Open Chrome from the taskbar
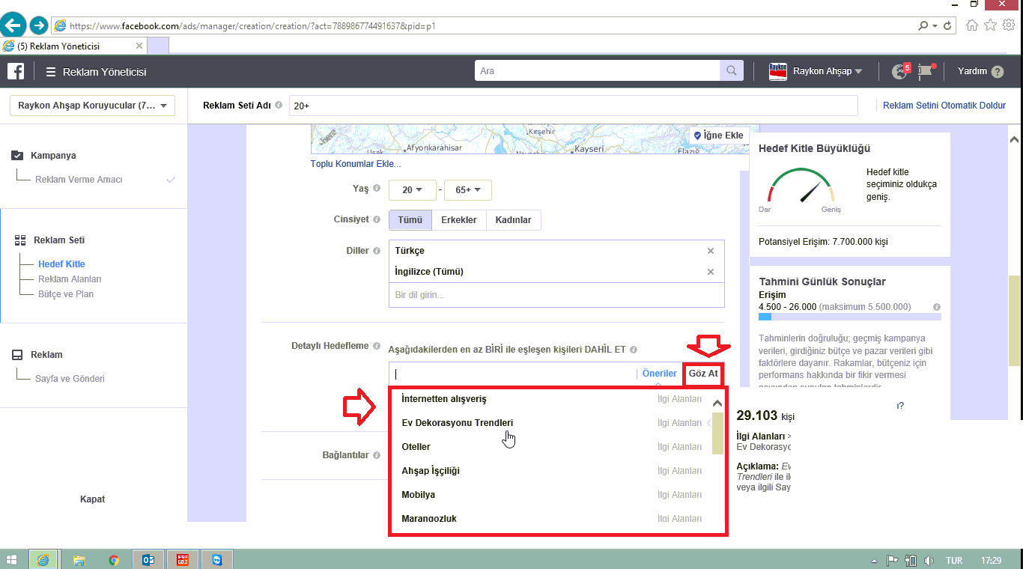The width and height of the screenshot is (1023, 569). [114, 560]
